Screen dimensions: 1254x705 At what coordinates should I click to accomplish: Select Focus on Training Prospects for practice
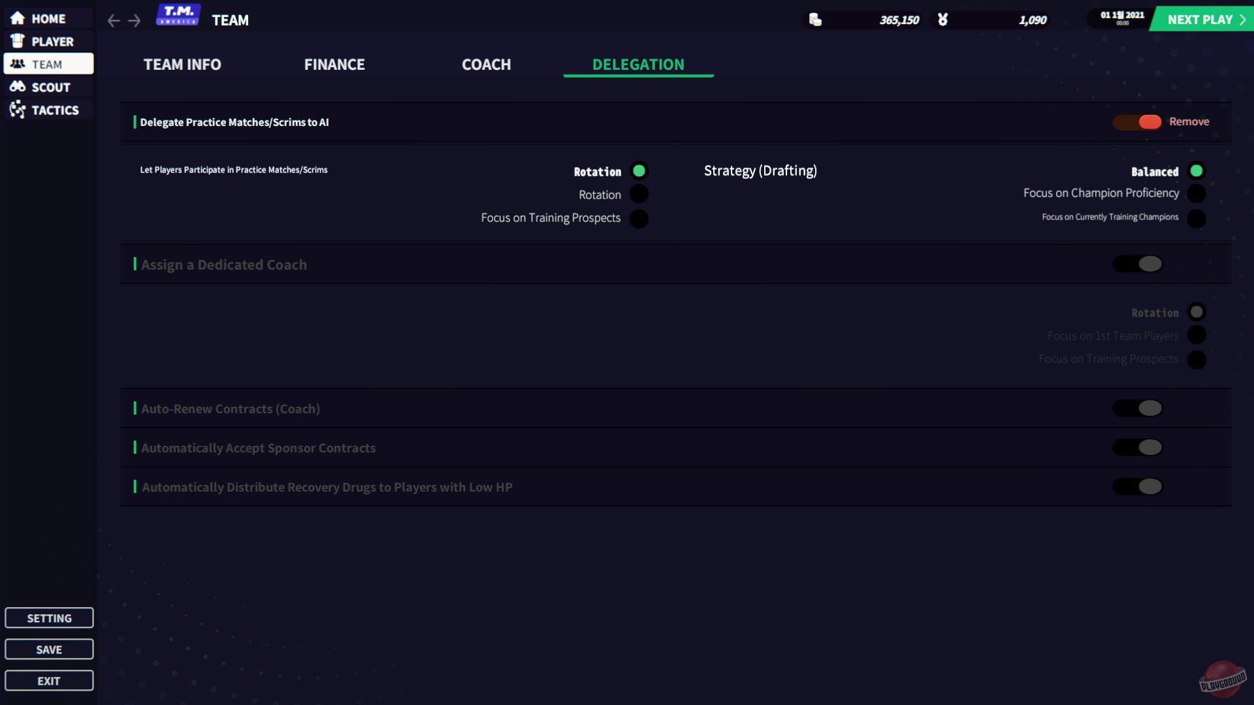[639, 218]
